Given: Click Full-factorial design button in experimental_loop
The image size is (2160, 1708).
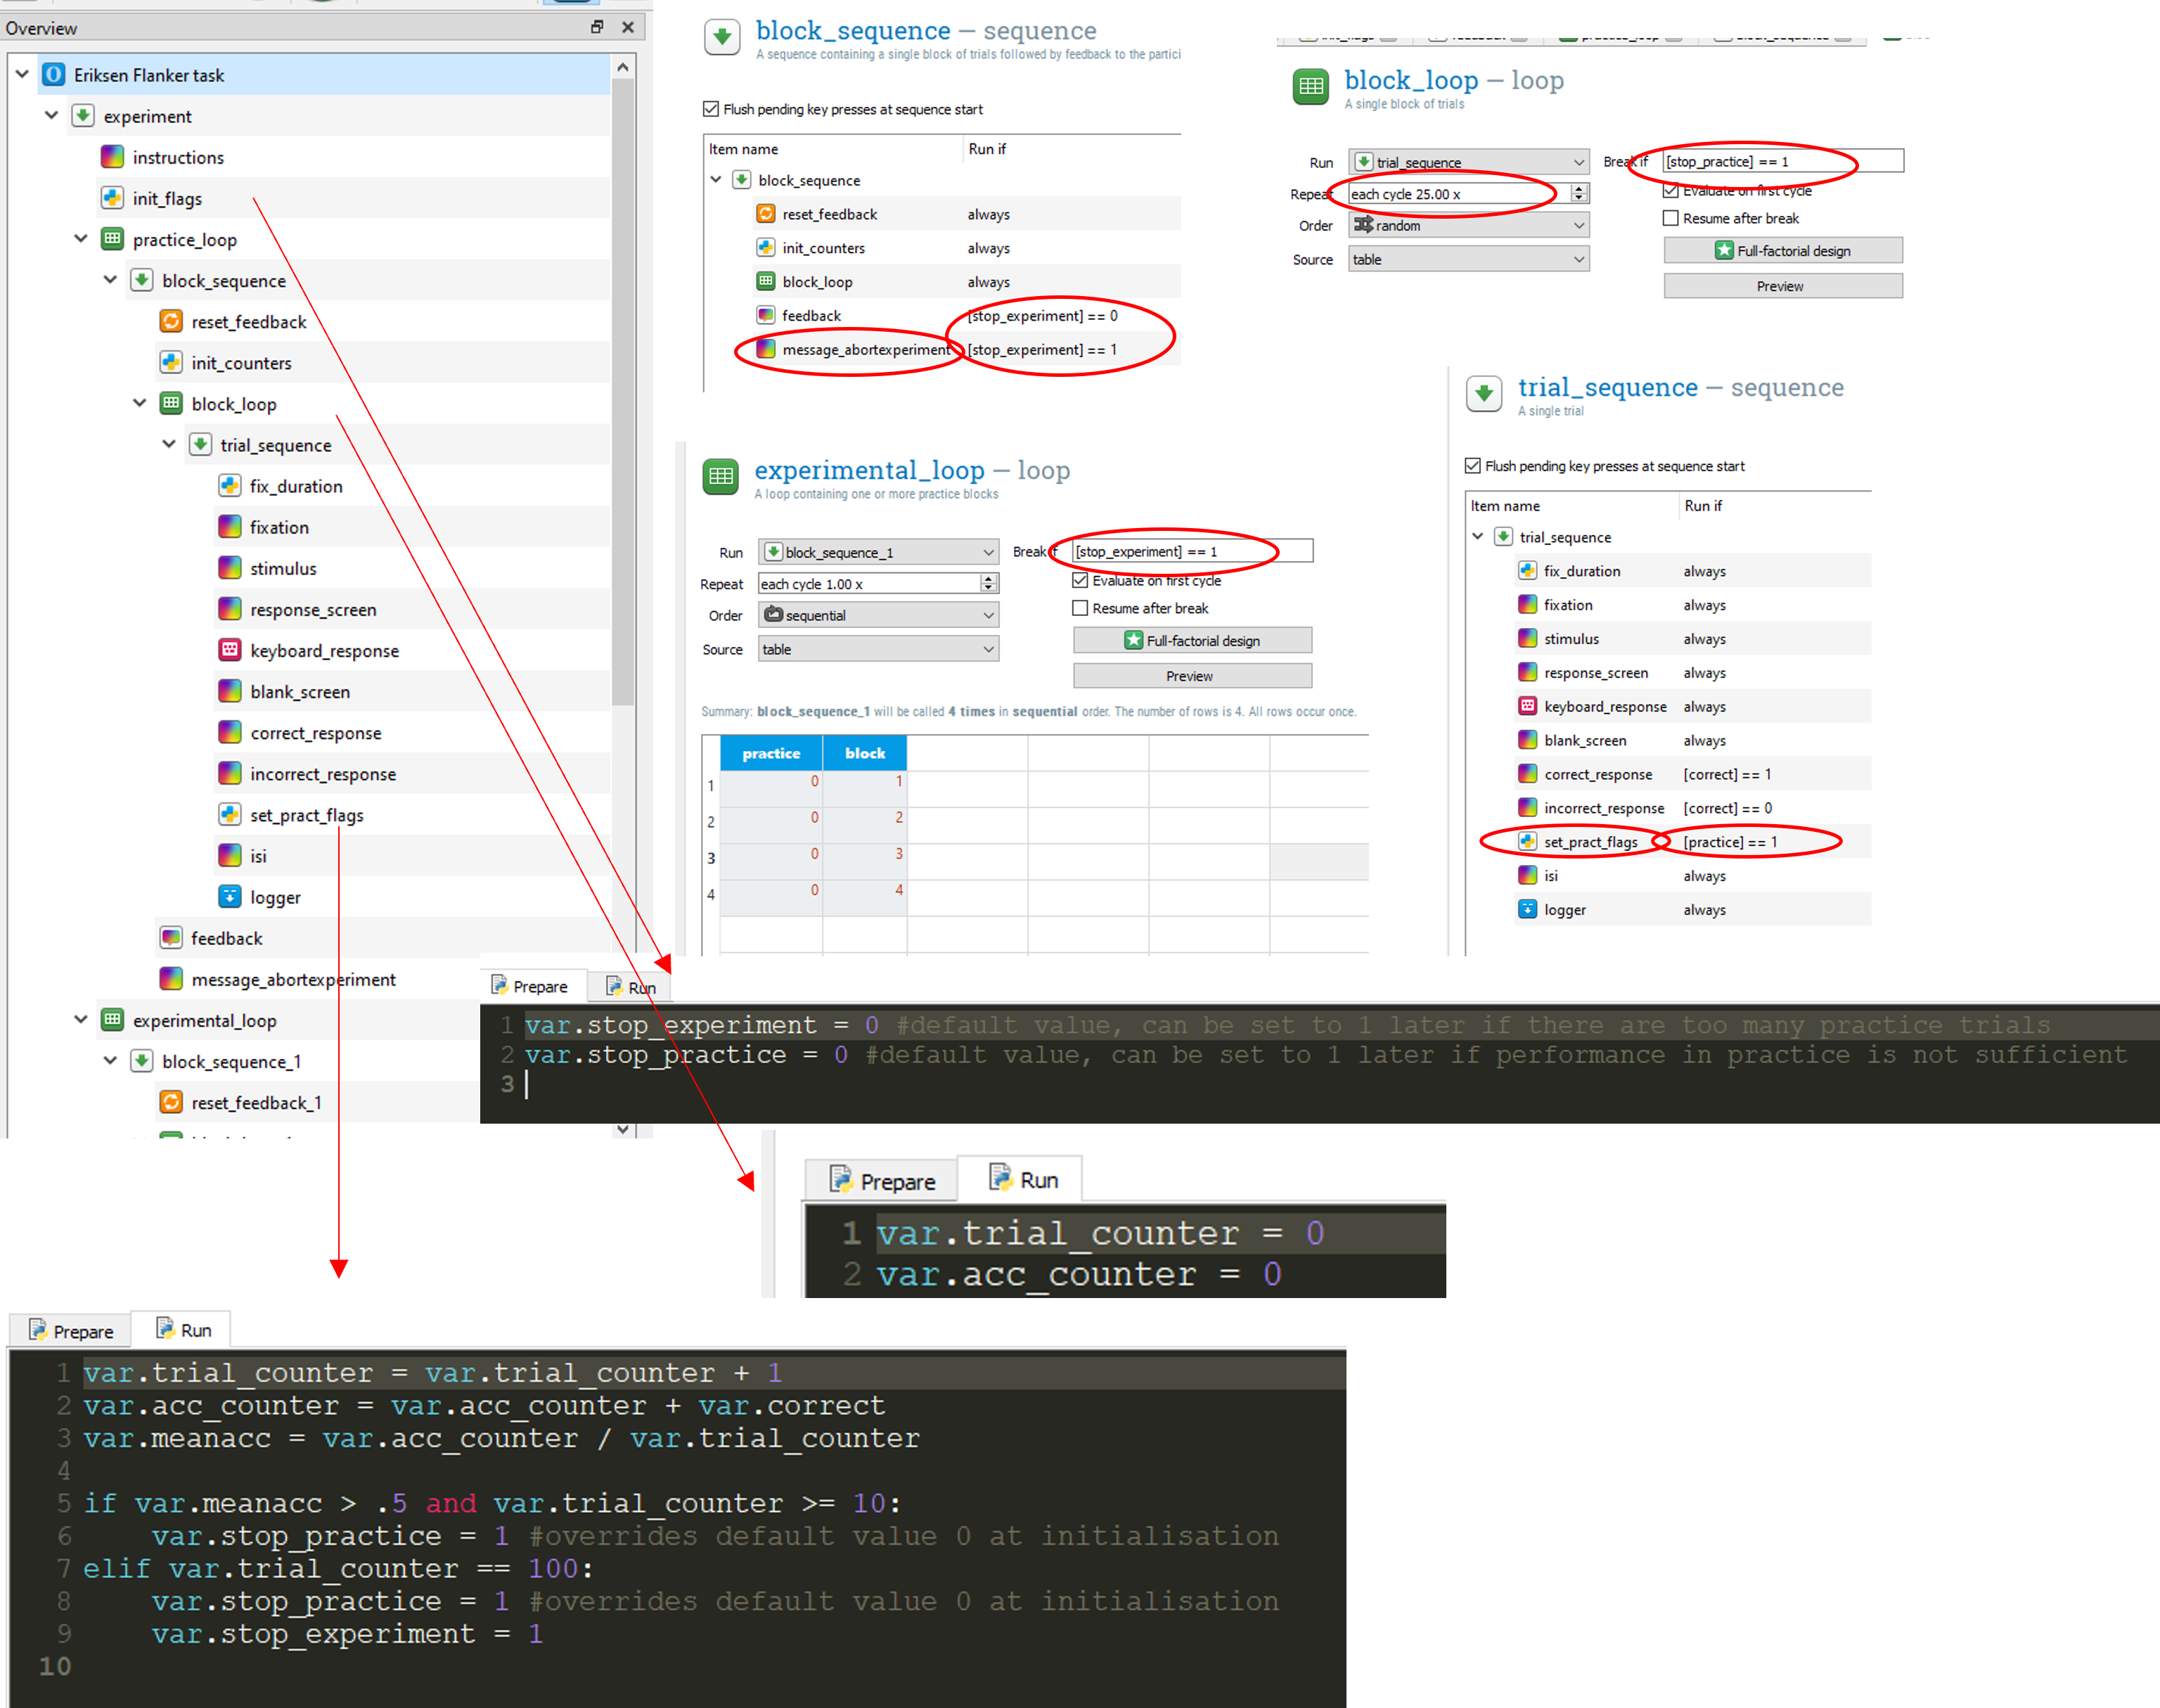Looking at the screenshot, I should [x=1192, y=640].
